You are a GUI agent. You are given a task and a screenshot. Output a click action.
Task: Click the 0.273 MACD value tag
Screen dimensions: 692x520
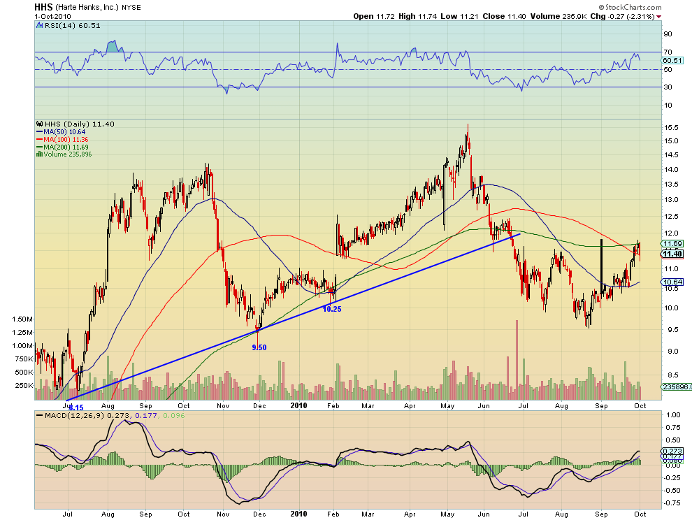coord(672,451)
